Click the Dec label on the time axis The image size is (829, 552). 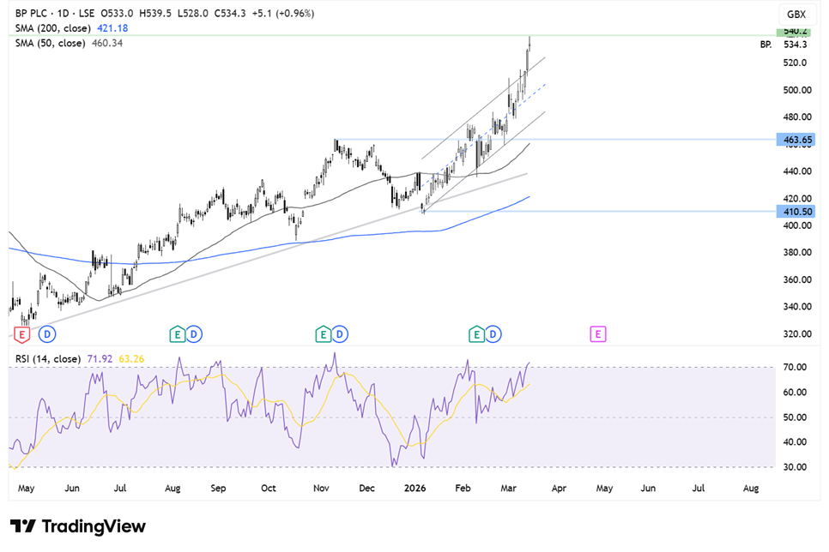(367, 488)
